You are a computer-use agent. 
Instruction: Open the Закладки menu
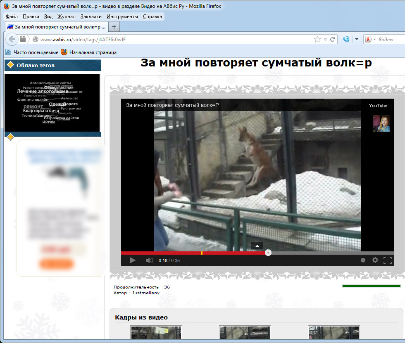click(91, 17)
